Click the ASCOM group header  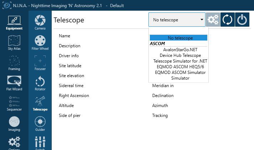click(157, 44)
